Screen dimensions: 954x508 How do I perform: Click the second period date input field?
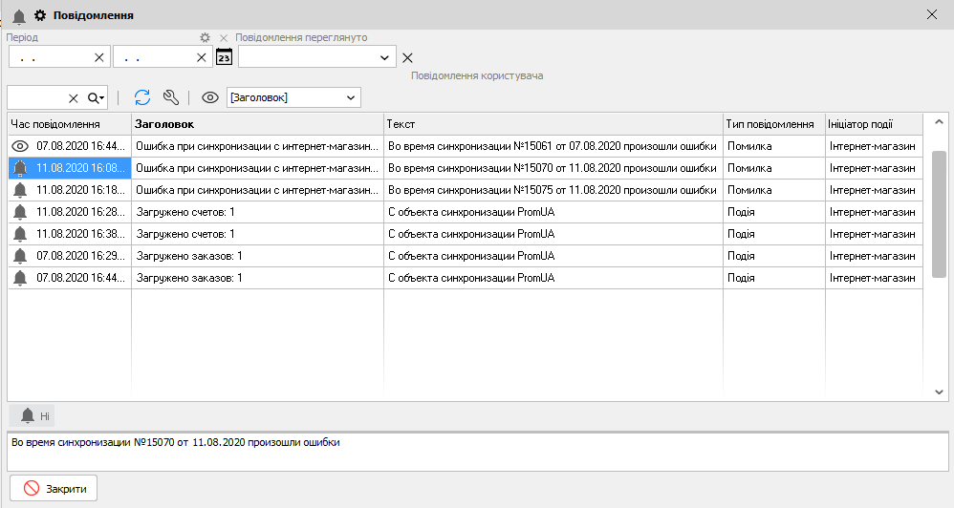[153, 57]
